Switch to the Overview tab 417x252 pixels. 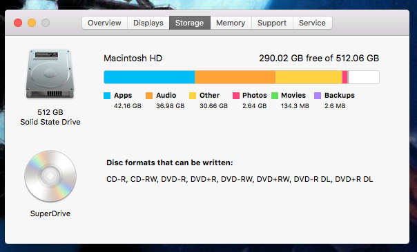pos(104,23)
